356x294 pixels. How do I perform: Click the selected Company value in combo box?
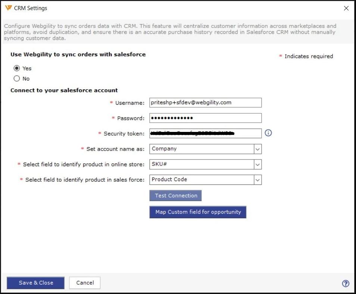[202, 149]
